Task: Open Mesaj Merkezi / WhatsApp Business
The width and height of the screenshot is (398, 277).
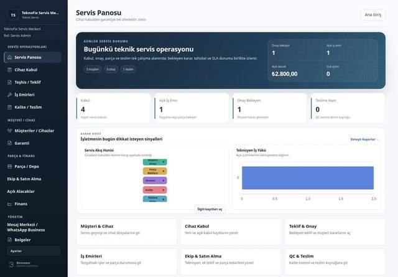Action: [x=26, y=227]
